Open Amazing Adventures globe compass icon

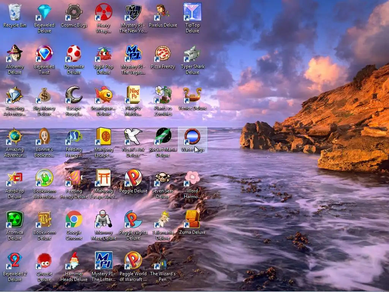15,136
